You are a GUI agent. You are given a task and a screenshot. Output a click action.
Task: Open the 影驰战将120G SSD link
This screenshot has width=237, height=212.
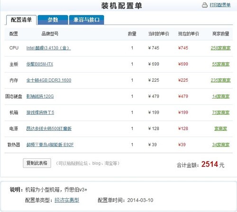40,96
